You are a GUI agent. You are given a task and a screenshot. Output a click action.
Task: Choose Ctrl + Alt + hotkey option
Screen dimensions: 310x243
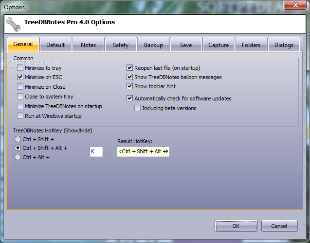click(18, 157)
